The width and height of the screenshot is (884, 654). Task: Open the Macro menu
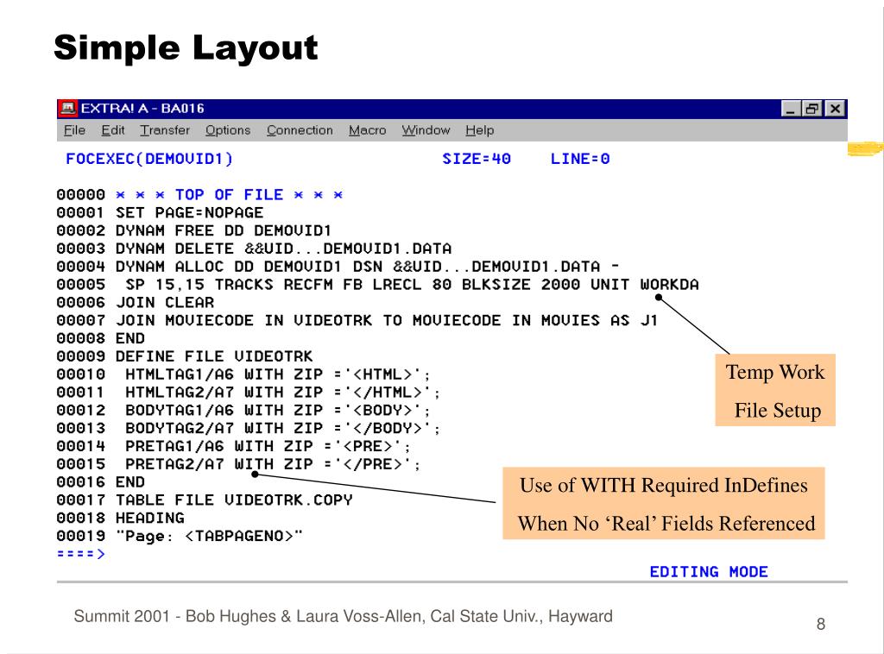[x=367, y=130]
